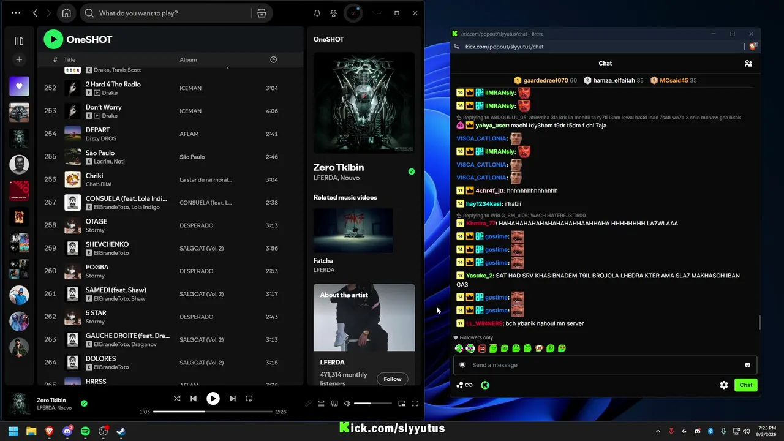The image size is (784, 441).
Task: Open Steam from the taskbar
Action: [121, 431]
